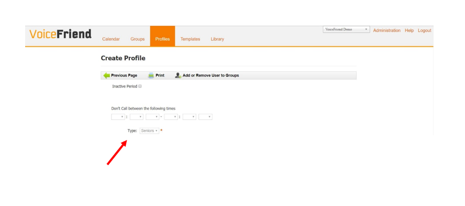
Task: Open the second Don't Call time dropdown
Action: click(x=137, y=117)
